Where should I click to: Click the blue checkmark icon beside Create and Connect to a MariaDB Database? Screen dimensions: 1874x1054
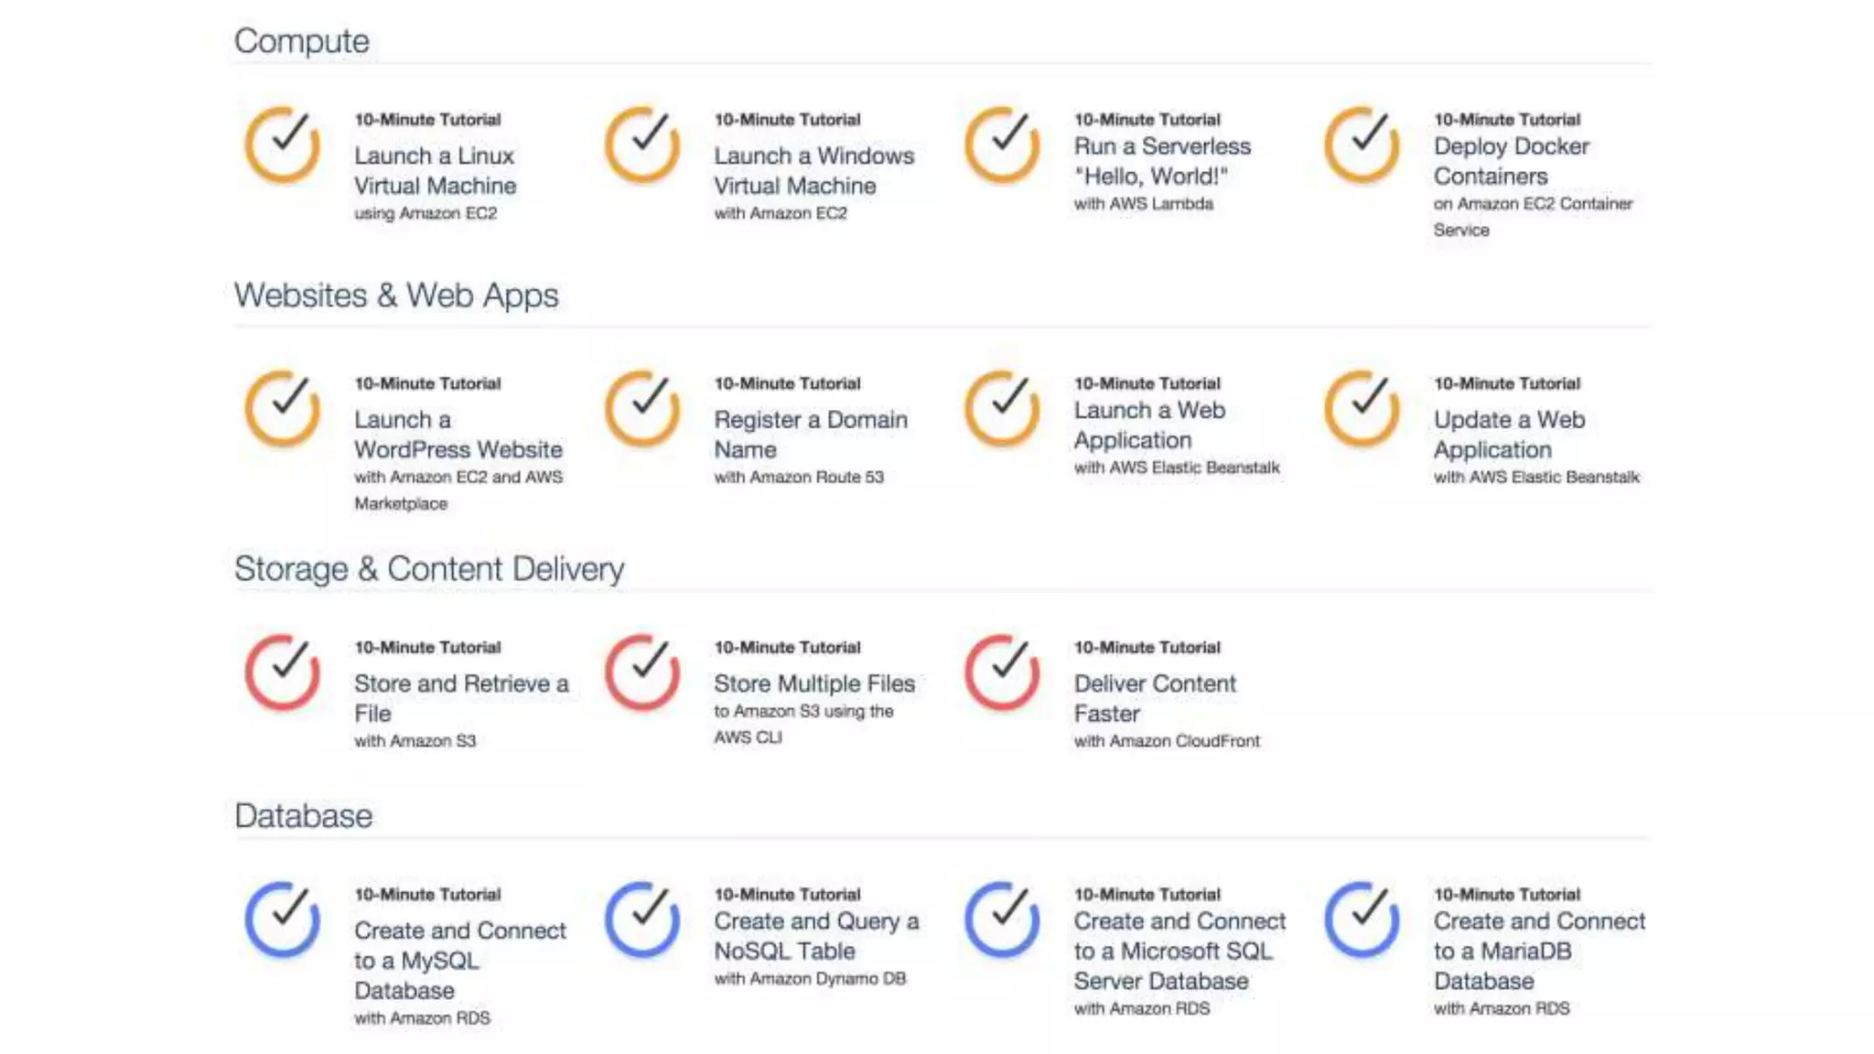(1362, 920)
